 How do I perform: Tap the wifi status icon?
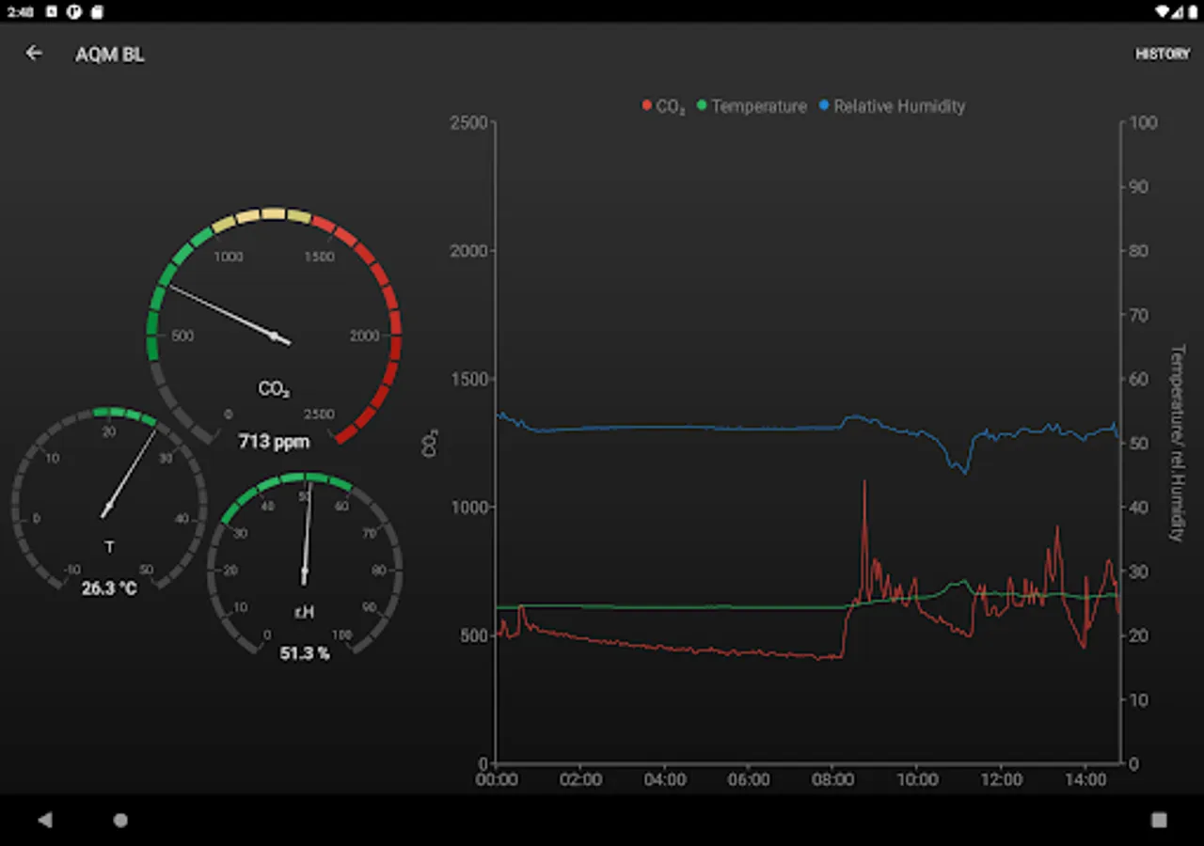click(x=1164, y=11)
